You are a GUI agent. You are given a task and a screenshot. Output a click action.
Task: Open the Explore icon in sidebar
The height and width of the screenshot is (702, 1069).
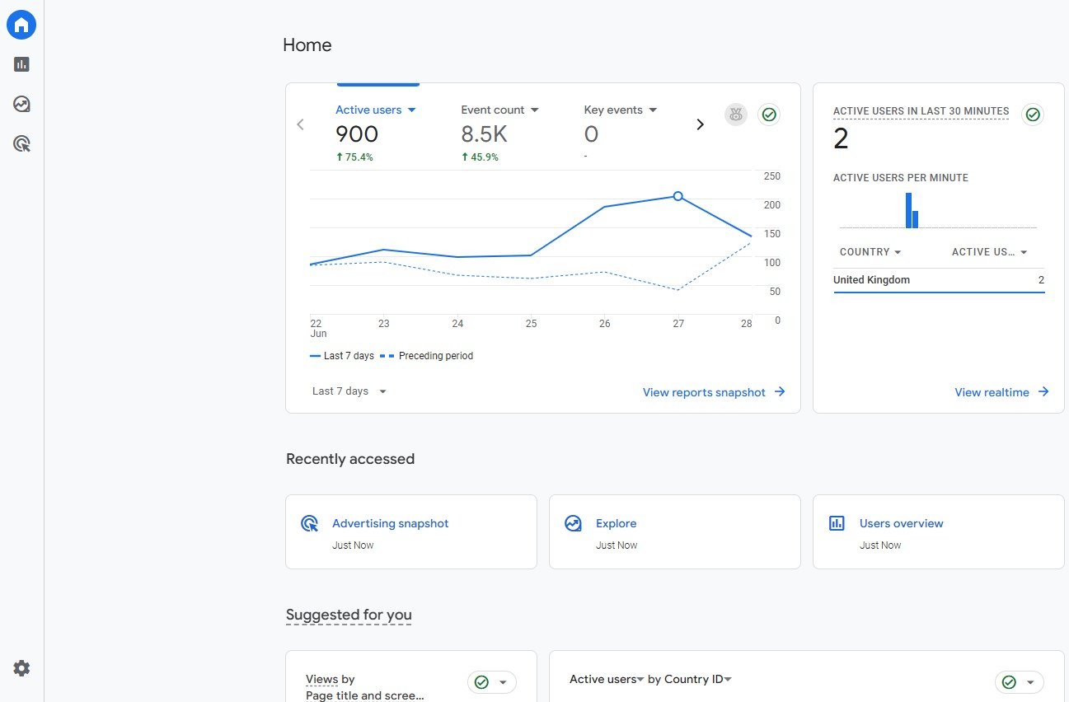pos(21,104)
